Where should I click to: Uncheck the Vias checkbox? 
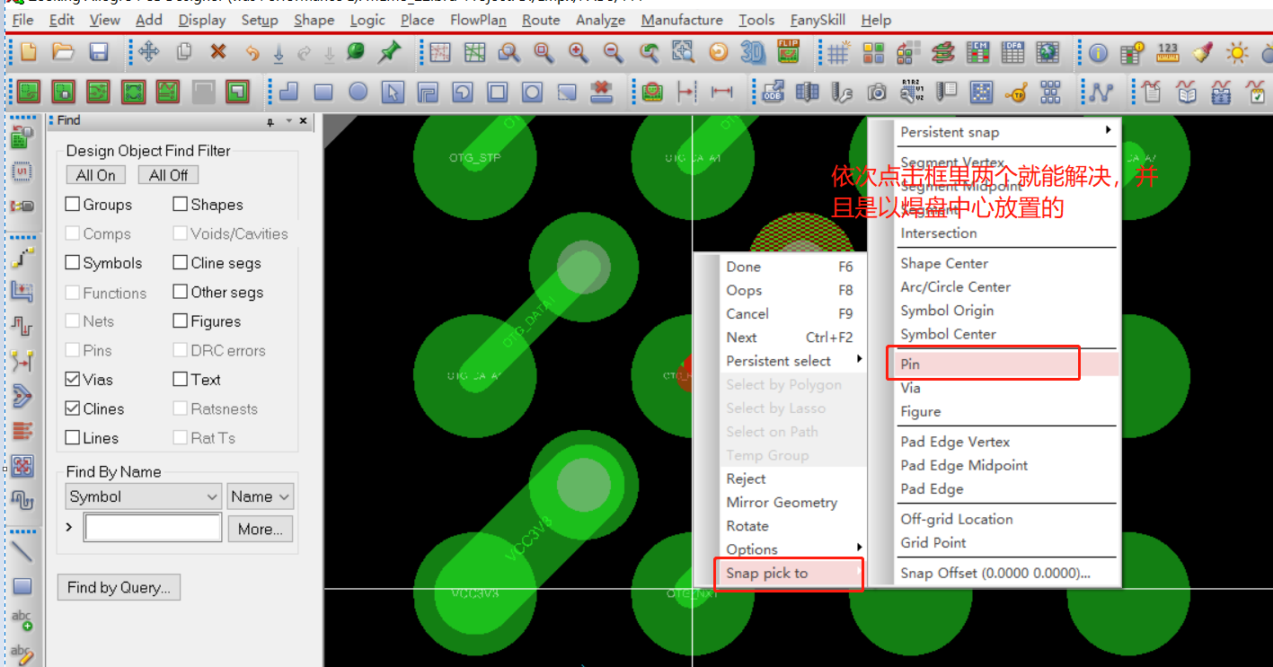pyautogui.click(x=73, y=380)
